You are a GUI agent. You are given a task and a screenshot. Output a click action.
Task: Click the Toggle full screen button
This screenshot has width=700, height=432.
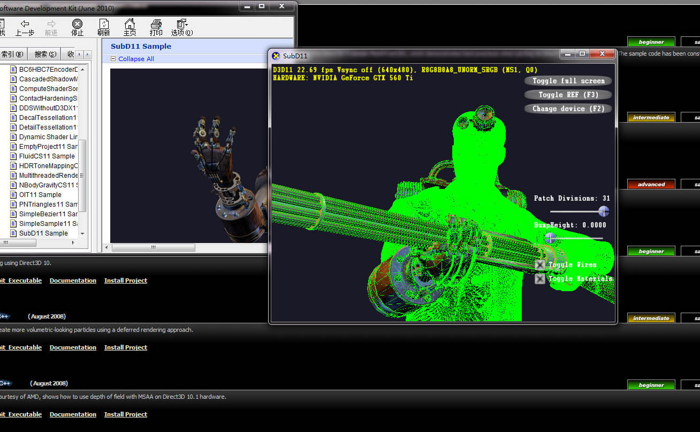coord(568,81)
